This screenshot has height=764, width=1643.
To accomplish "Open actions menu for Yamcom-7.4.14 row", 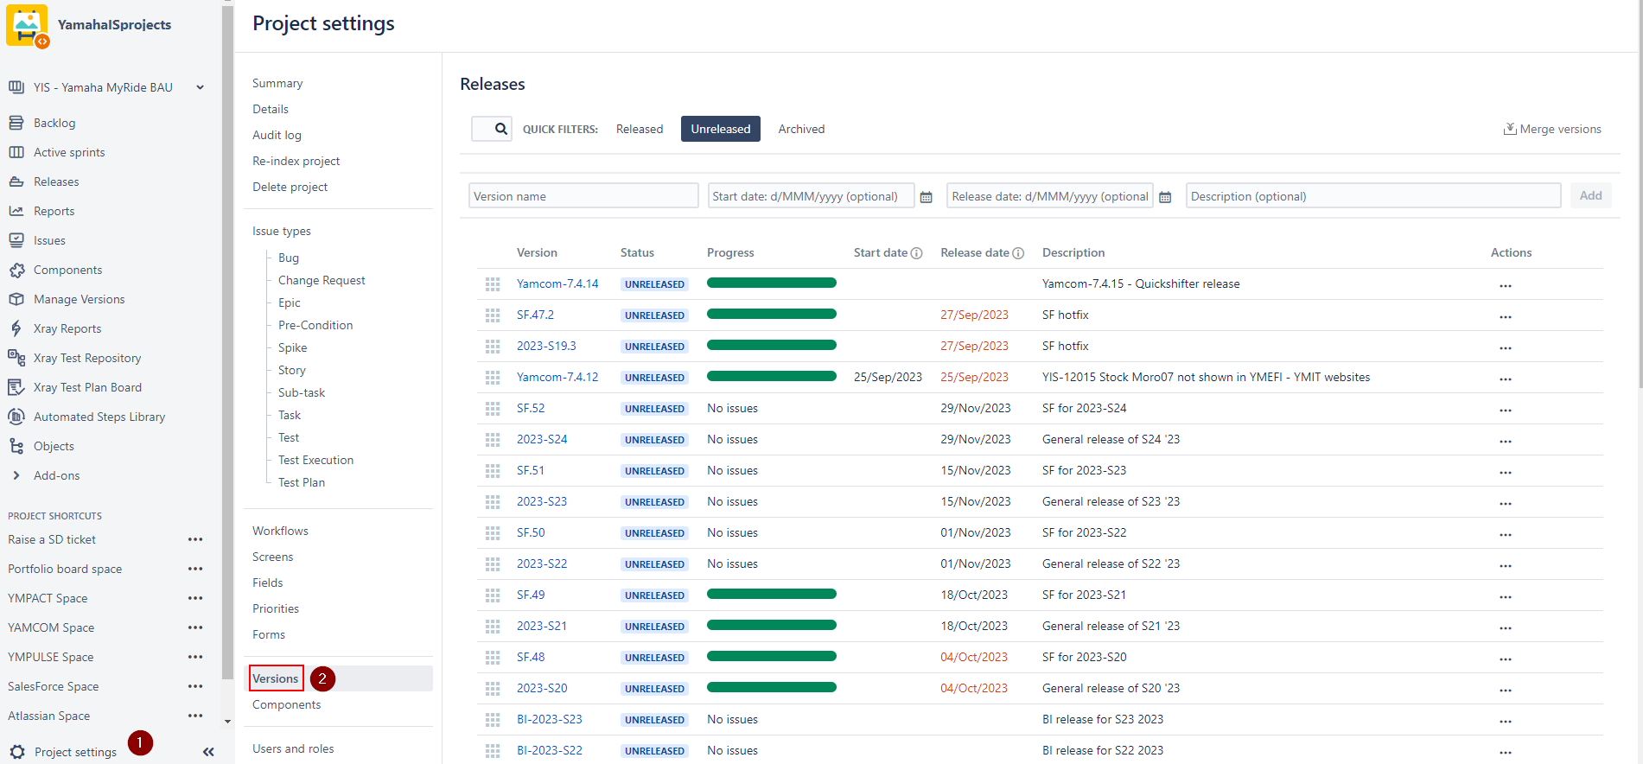I will (1506, 285).
